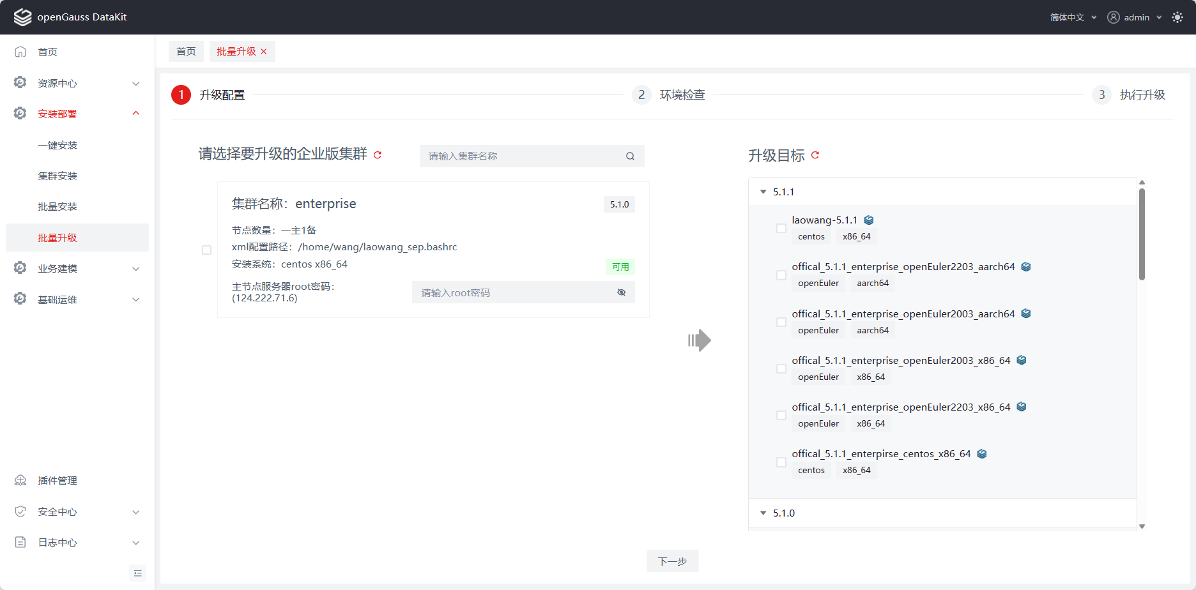Collapse the sidebar using bottom menu icon
The image size is (1196, 590).
pos(138,573)
